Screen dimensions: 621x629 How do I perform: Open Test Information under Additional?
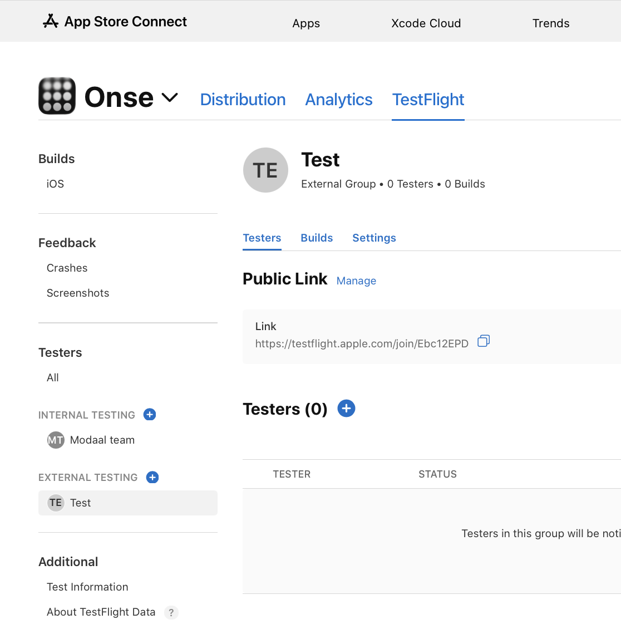click(x=87, y=587)
